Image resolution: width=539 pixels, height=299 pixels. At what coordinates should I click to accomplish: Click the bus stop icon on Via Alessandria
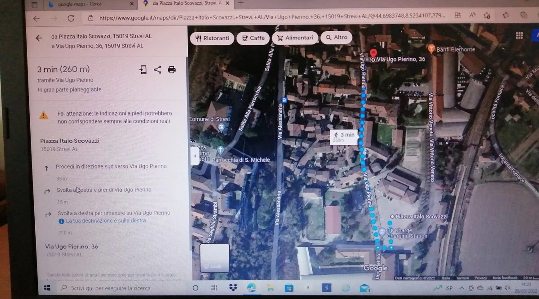[x=284, y=100]
